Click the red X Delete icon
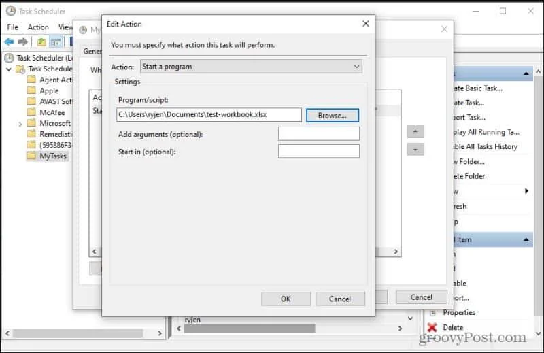Viewport: 544px width, 353px height. point(432,327)
